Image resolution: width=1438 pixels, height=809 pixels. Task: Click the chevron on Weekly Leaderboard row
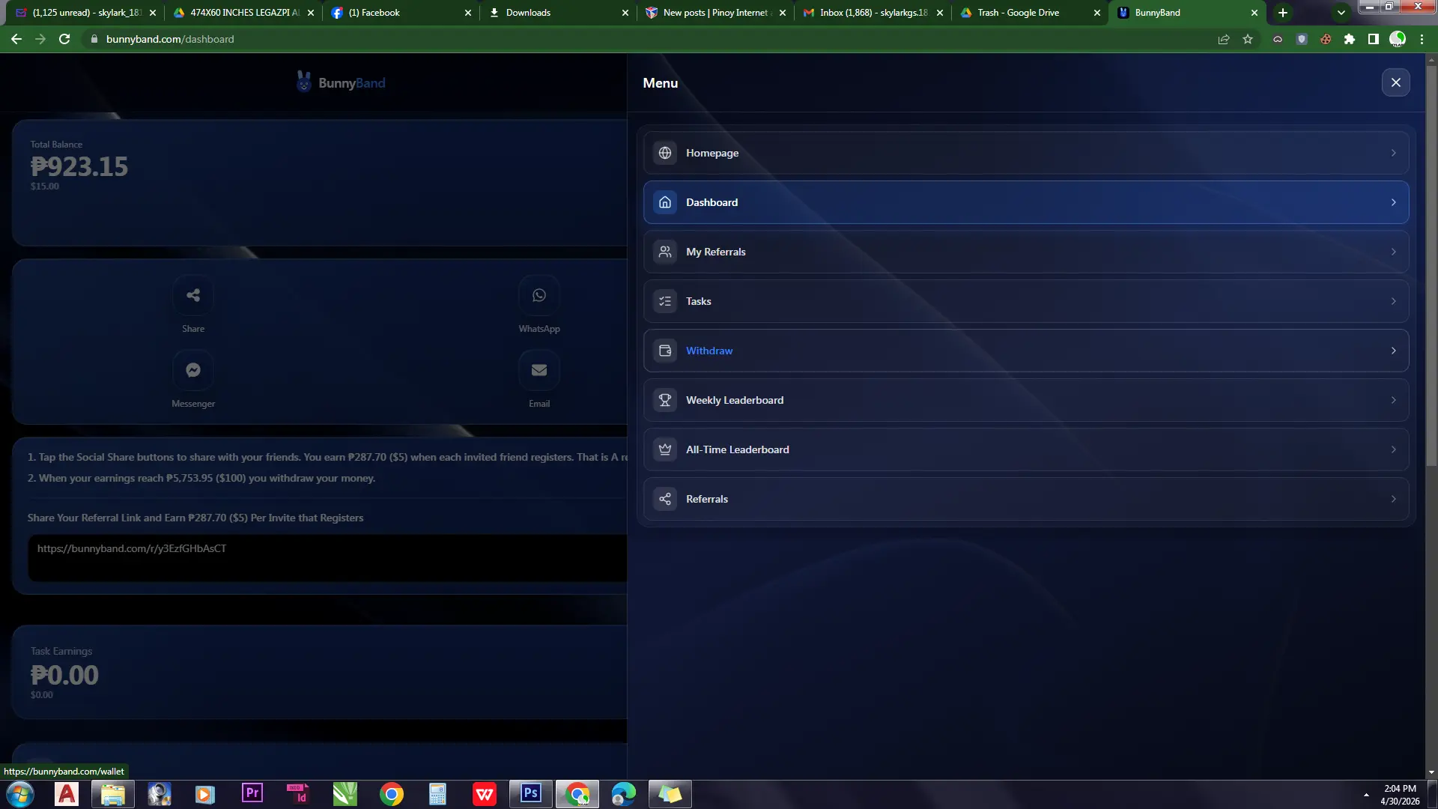pos(1393,400)
